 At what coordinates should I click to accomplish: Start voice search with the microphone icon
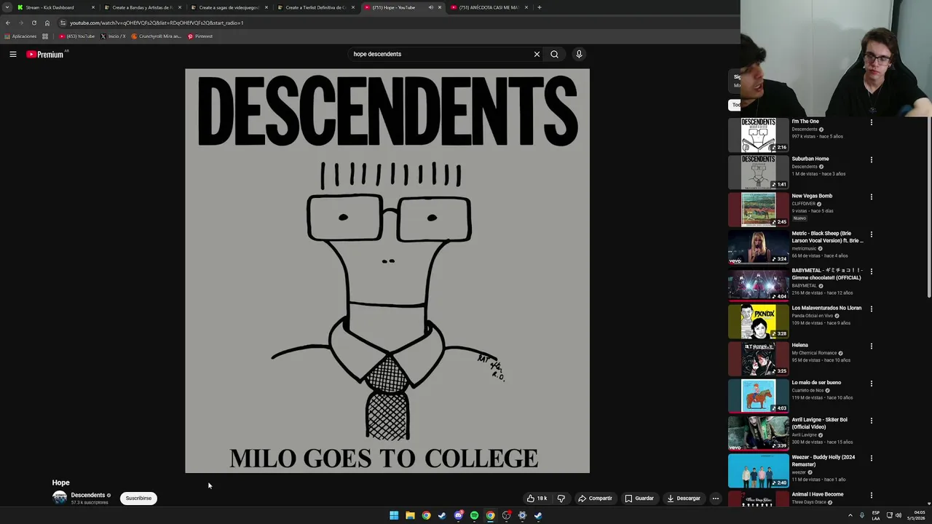pyautogui.click(x=579, y=54)
